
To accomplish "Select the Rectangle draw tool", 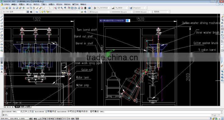I will coord(2,29).
